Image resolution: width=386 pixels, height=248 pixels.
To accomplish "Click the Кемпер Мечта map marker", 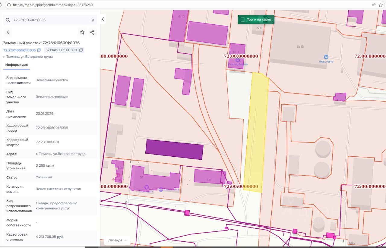I will tap(238, 60).
